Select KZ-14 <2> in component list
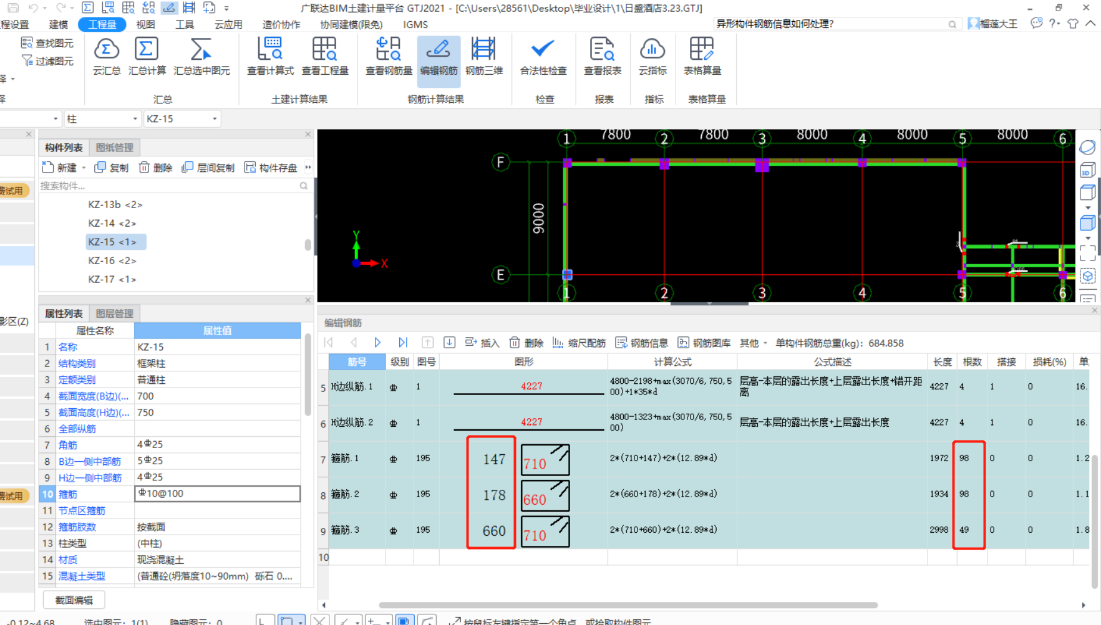The image size is (1101, 625). coord(112,223)
